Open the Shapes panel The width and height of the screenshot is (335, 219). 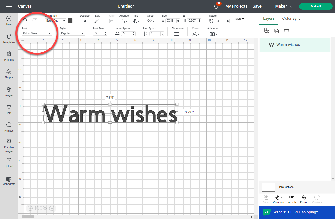click(9, 74)
